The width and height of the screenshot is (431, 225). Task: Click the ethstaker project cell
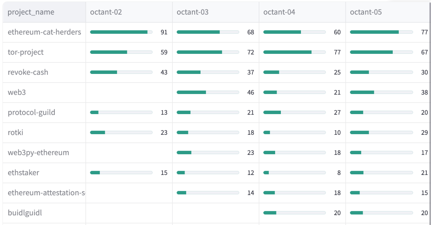(x=23, y=173)
